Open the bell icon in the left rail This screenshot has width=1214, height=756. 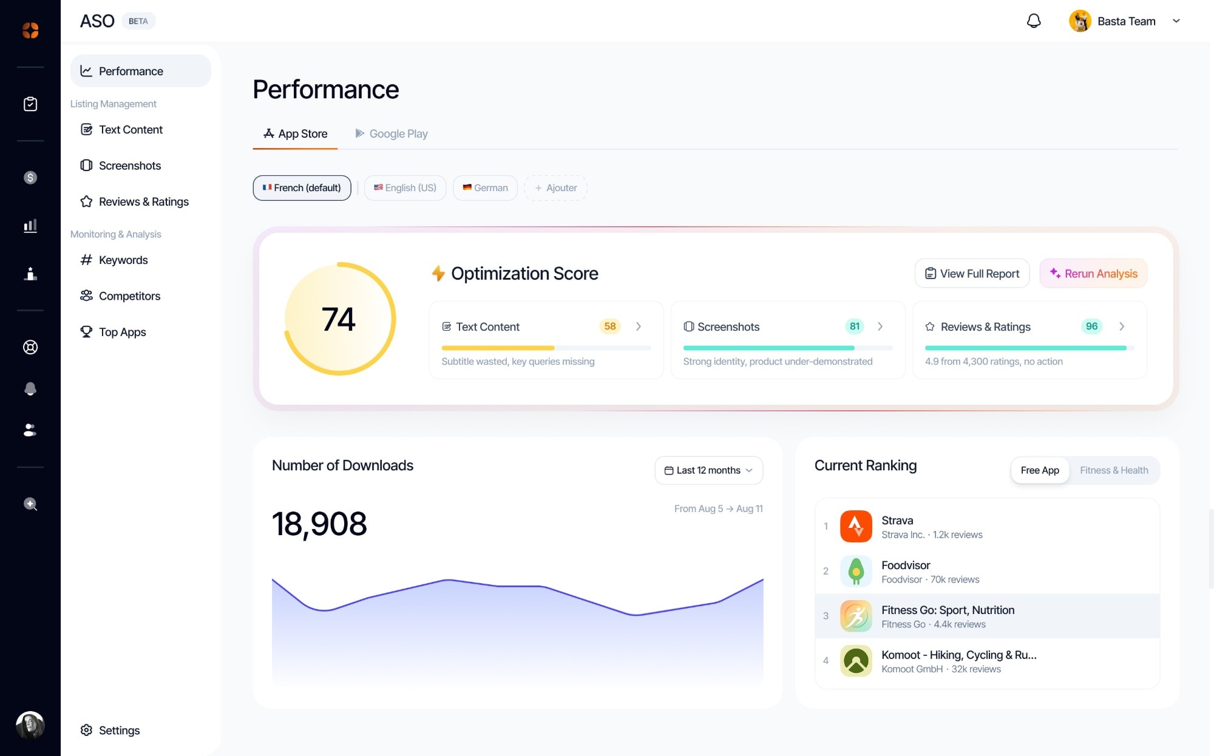tap(30, 389)
